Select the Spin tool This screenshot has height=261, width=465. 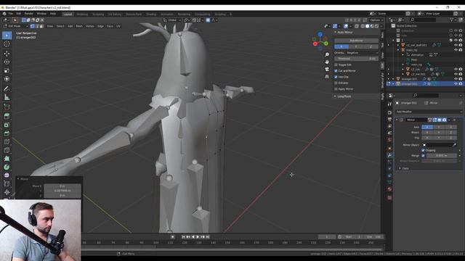click(x=7, y=167)
